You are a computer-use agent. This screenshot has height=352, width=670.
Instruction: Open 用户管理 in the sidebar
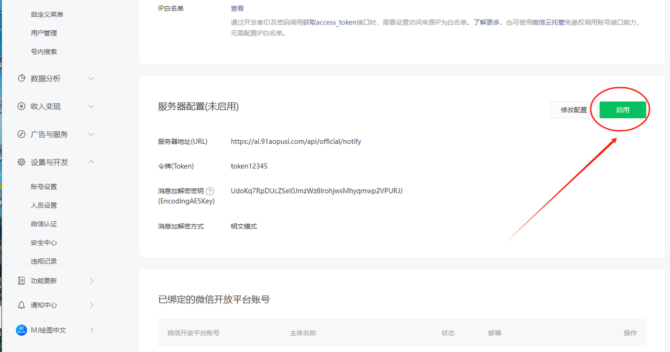tap(44, 33)
